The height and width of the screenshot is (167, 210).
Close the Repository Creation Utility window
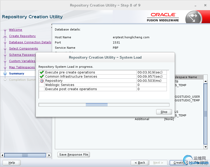click(205, 5)
